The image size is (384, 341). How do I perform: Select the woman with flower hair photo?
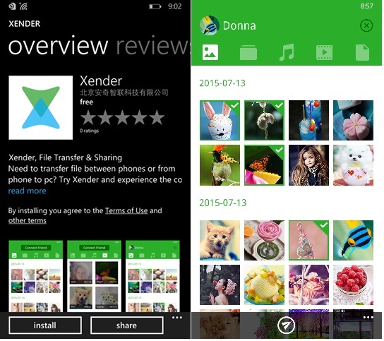coord(220,285)
